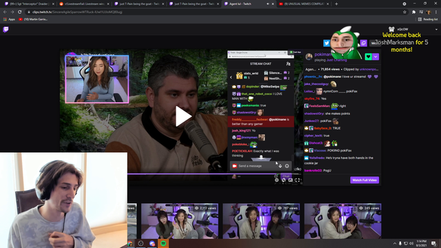Click the green heart follow button
Screen dimensions: 441x248
point(368,56)
